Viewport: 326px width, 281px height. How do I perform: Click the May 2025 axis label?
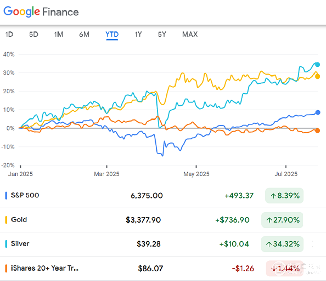click(x=196, y=174)
